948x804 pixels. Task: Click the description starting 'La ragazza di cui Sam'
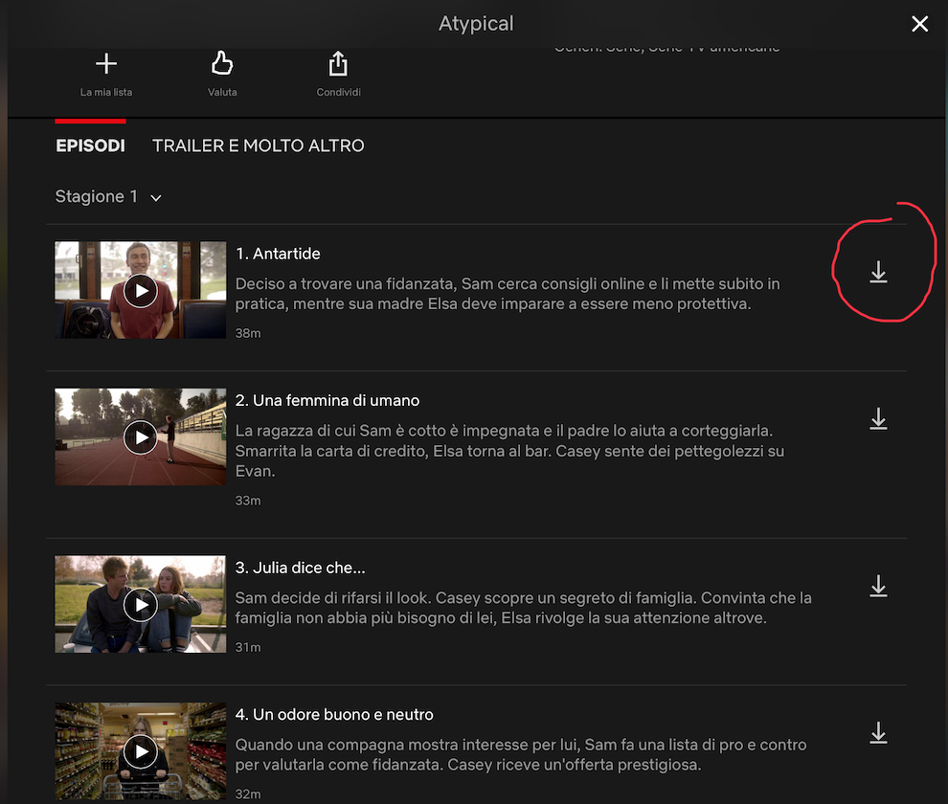click(x=509, y=451)
